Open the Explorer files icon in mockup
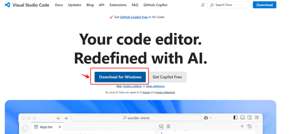The width and height of the screenshot is (289, 134). [x=25, y=128]
